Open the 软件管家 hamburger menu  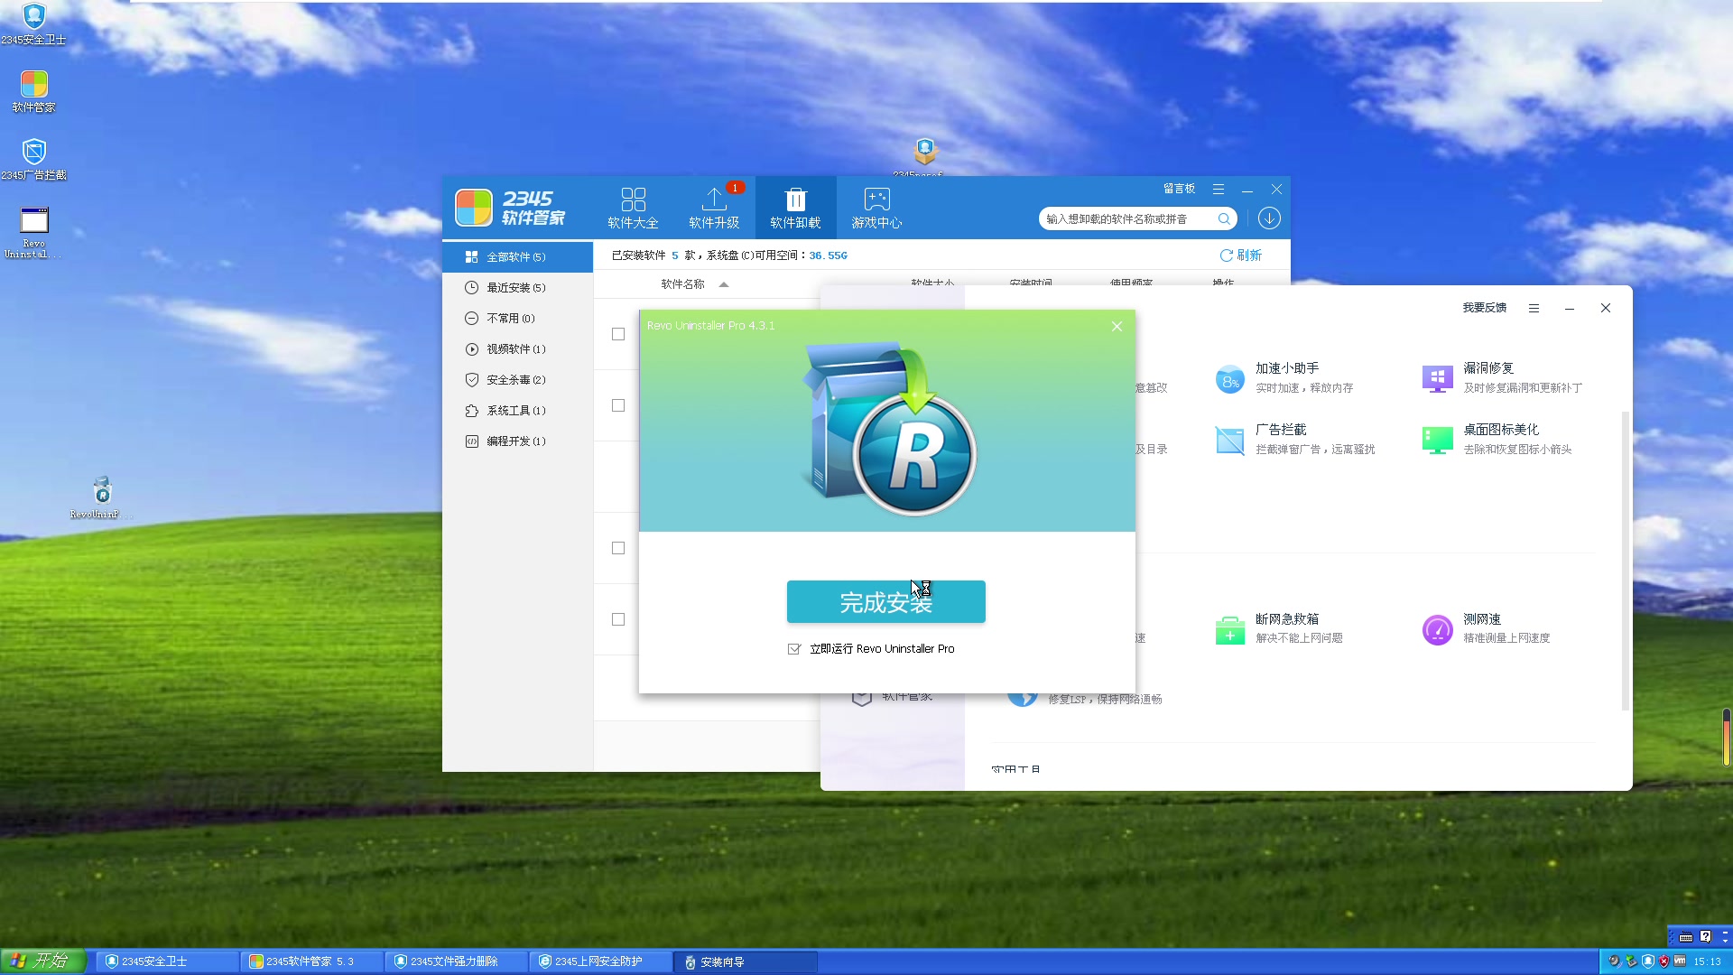(x=1219, y=189)
